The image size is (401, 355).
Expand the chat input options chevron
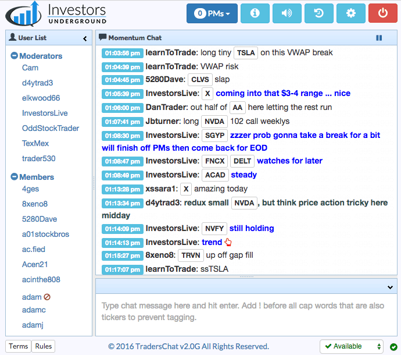pos(390,287)
